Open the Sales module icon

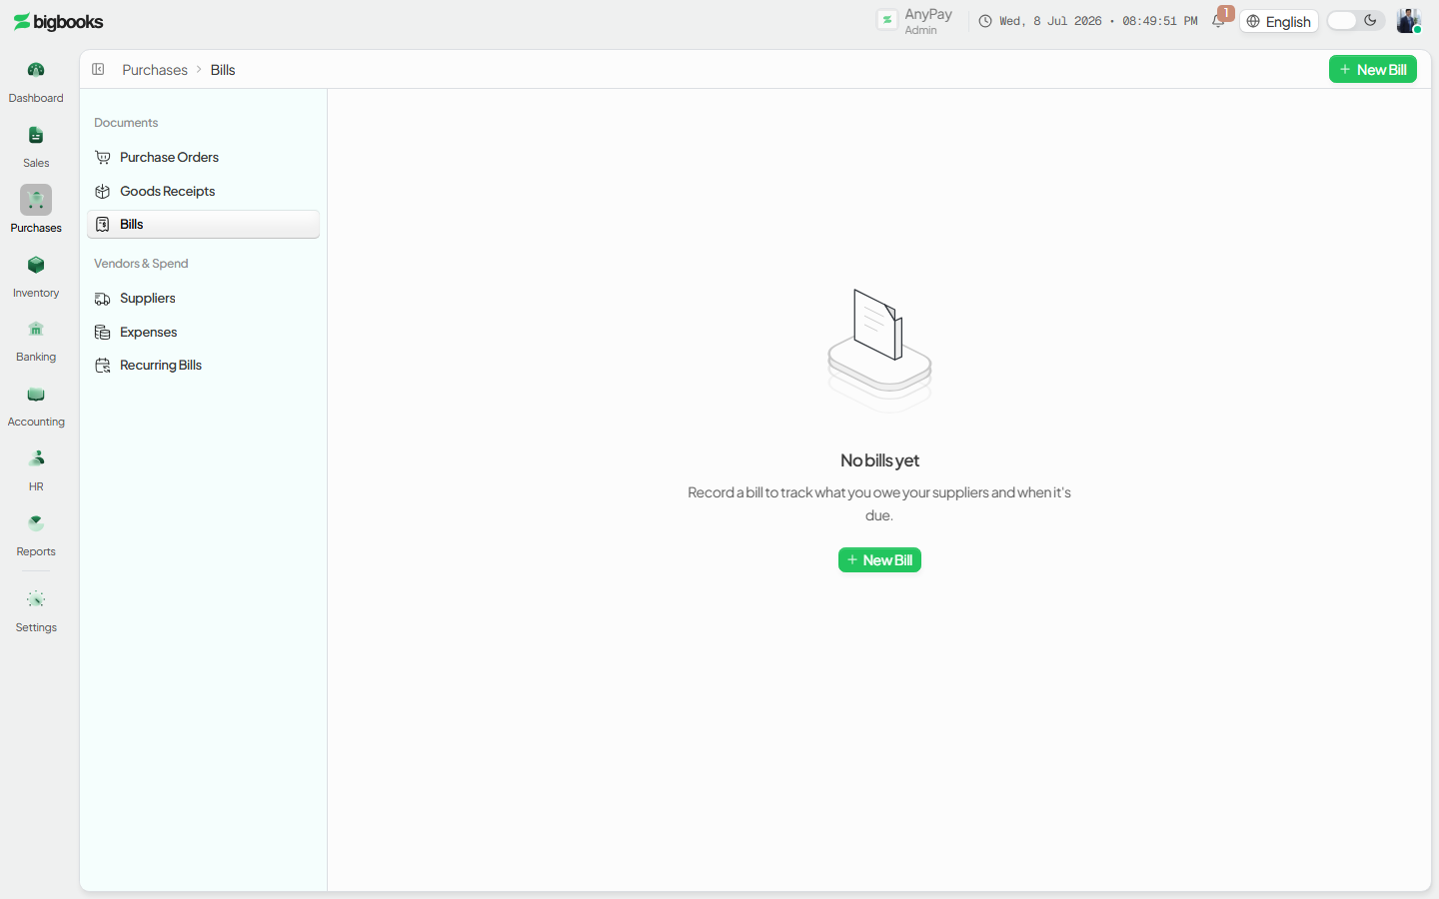(36, 135)
